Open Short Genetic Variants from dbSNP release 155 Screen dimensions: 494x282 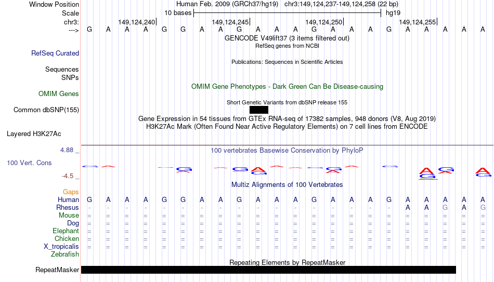[287, 102]
